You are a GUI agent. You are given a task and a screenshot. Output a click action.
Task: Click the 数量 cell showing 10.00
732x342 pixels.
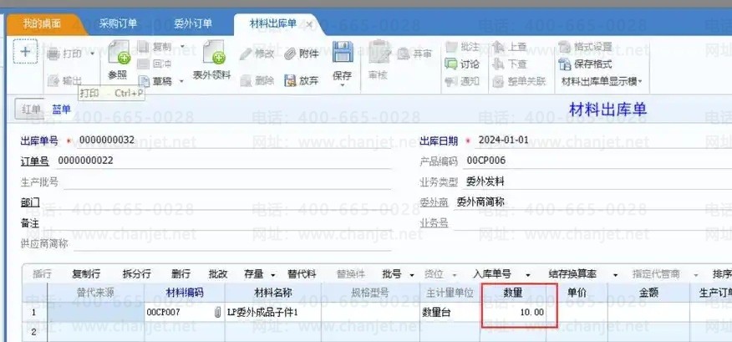[518, 312]
